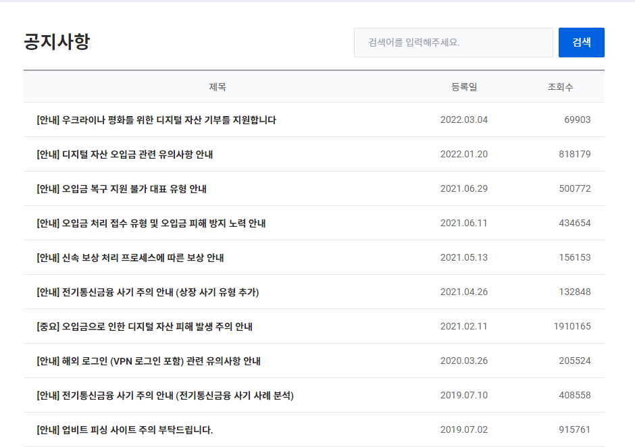Click view count 69903
The height and width of the screenshot is (447, 635).
(x=578, y=120)
